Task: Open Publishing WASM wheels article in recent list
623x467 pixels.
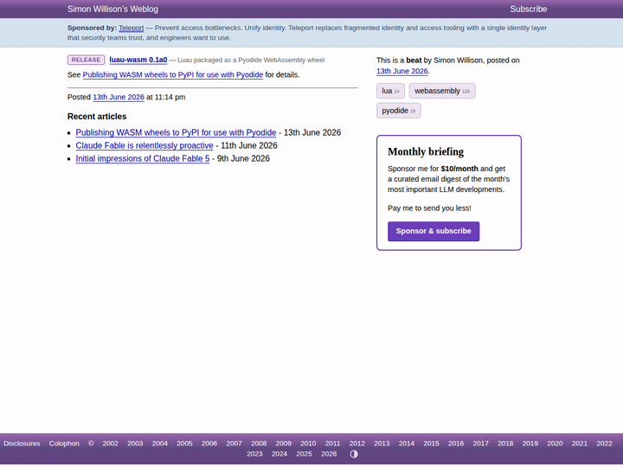Action: 176,132
